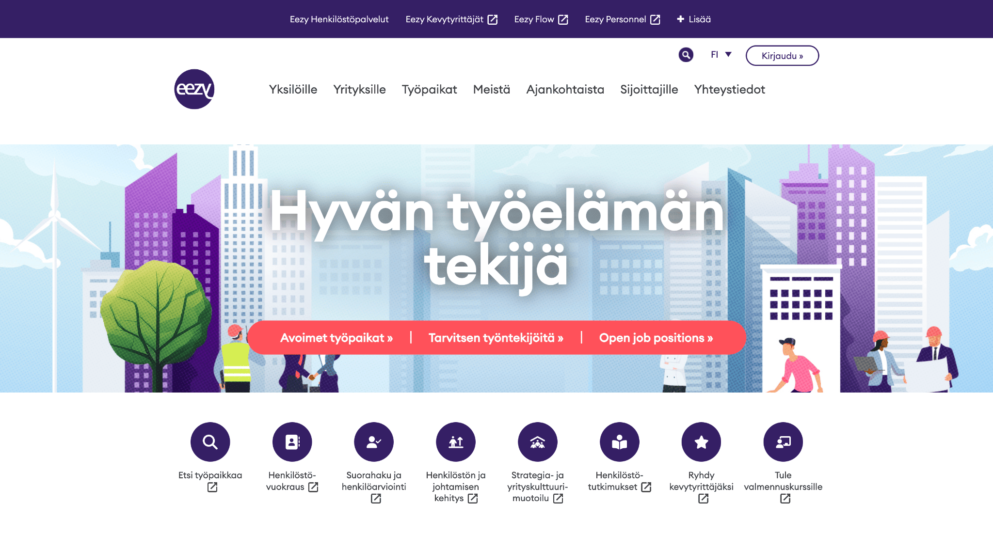Click Henkilöstön ja johtamisen kehitys text link
The width and height of the screenshot is (993, 535).
pos(456,487)
